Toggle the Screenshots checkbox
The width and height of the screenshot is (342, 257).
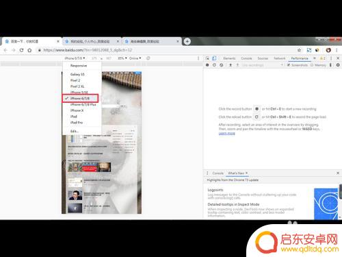[289, 65]
